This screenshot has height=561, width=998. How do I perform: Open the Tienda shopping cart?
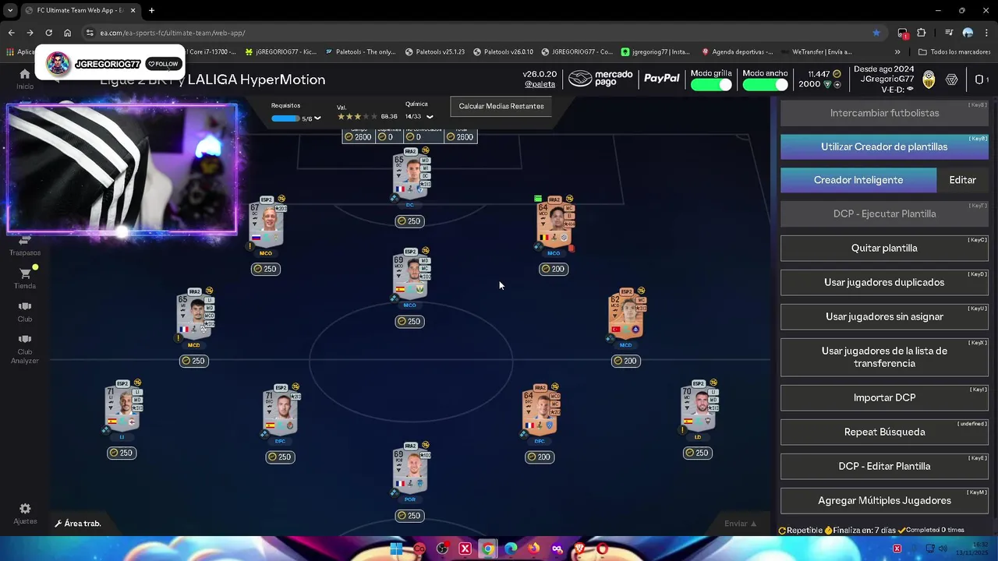coord(25,279)
